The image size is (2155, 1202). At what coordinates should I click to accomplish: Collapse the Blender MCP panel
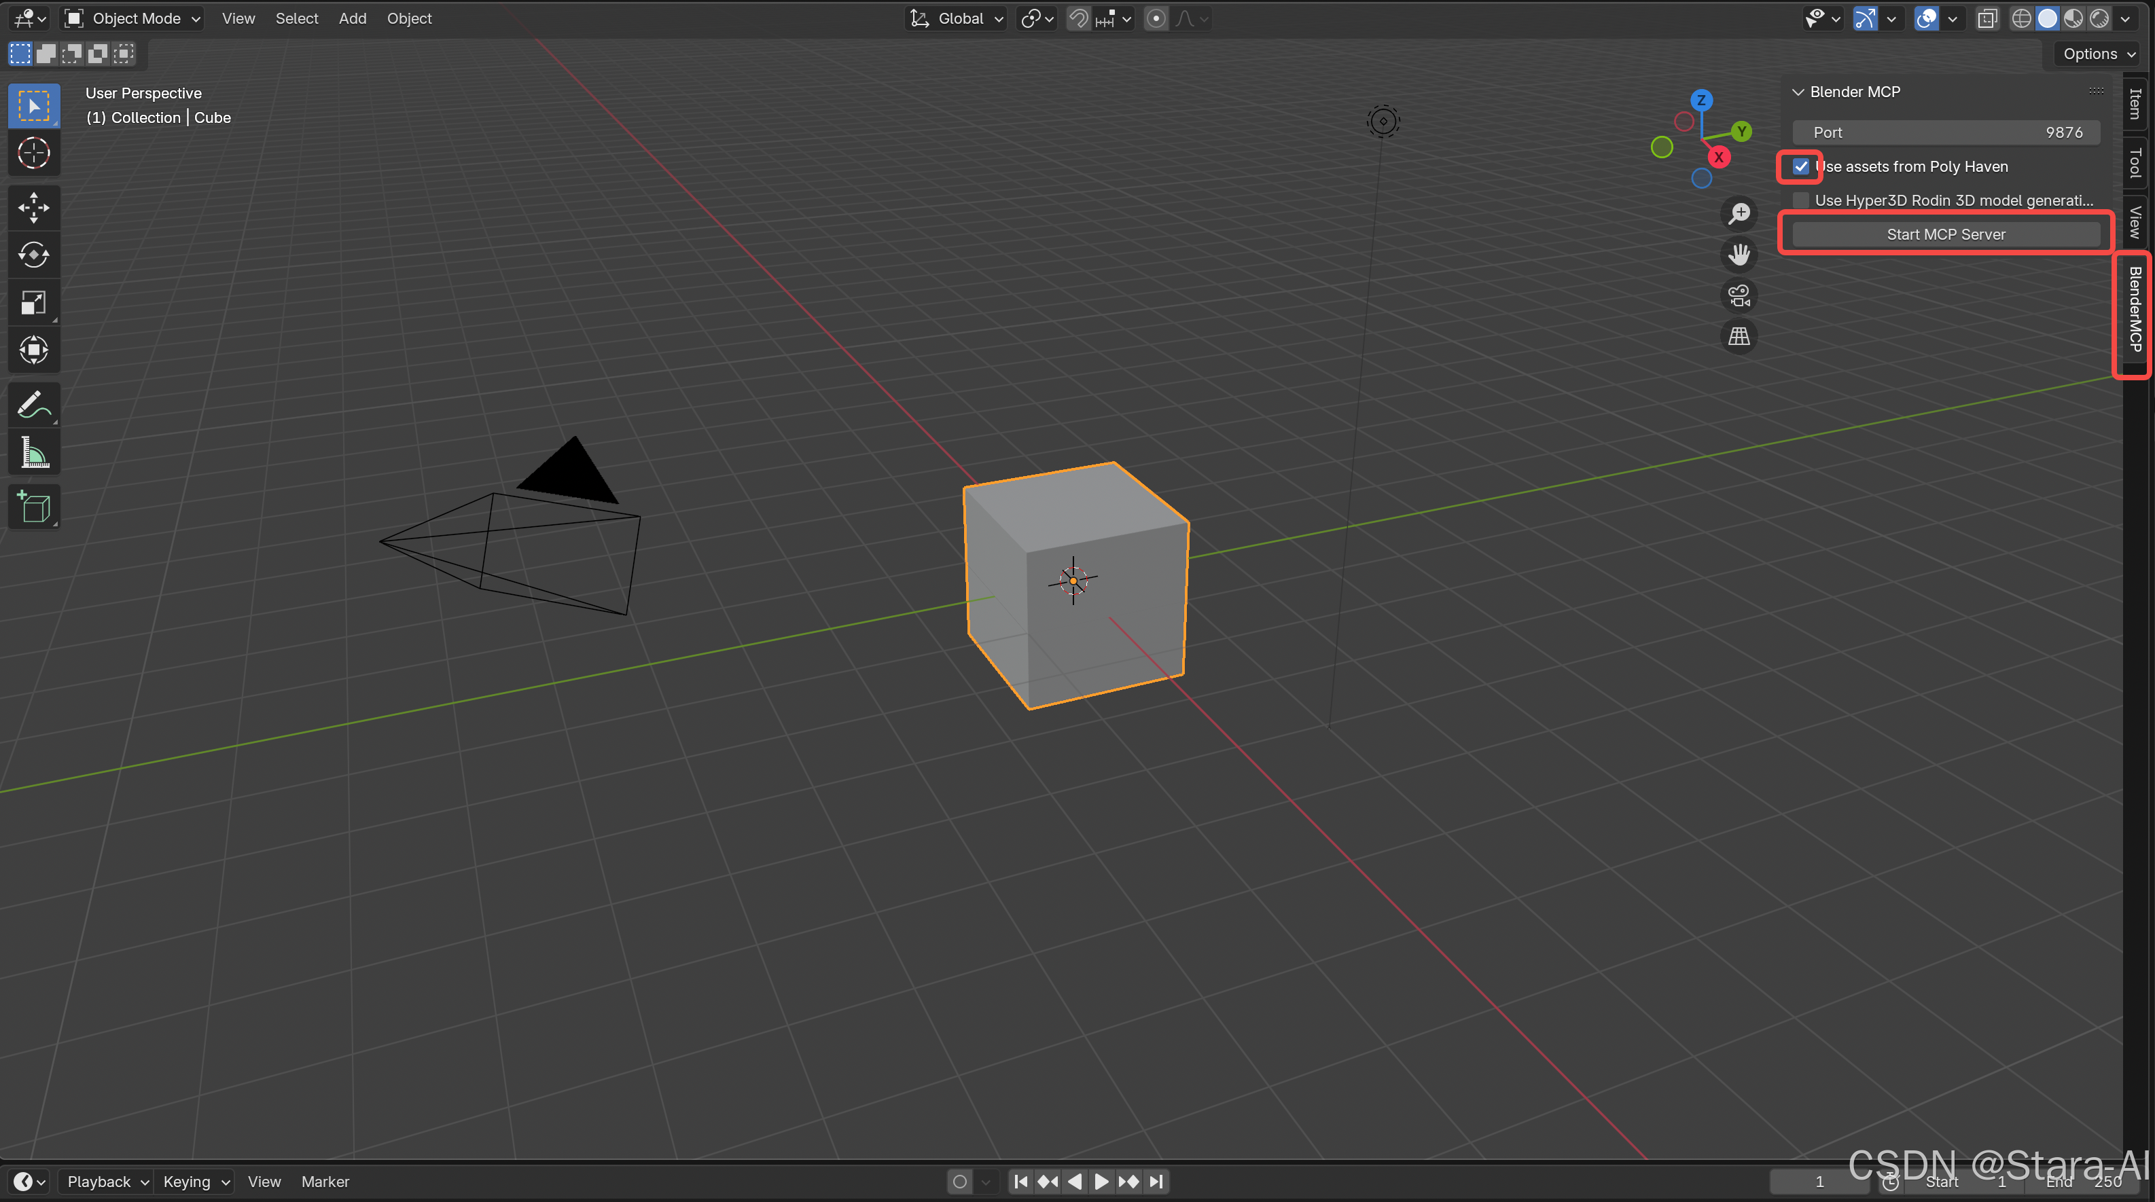pyautogui.click(x=1797, y=92)
